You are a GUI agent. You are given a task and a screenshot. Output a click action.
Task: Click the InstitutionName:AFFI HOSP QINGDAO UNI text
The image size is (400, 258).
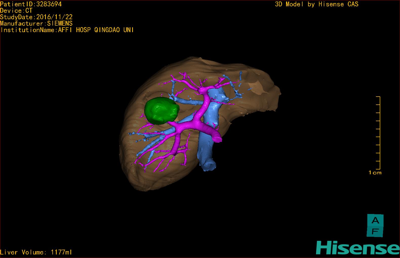pos(67,30)
